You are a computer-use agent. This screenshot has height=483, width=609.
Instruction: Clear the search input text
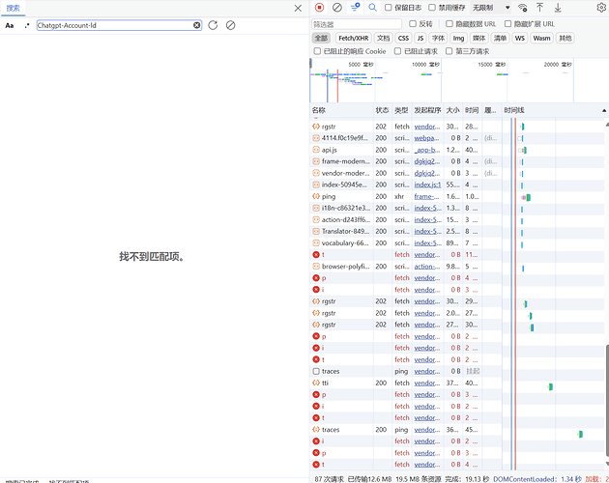pyautogui.click(x=197, y=25)
